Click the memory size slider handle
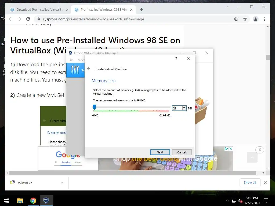The image size is (275, 206). click(94, 107)
